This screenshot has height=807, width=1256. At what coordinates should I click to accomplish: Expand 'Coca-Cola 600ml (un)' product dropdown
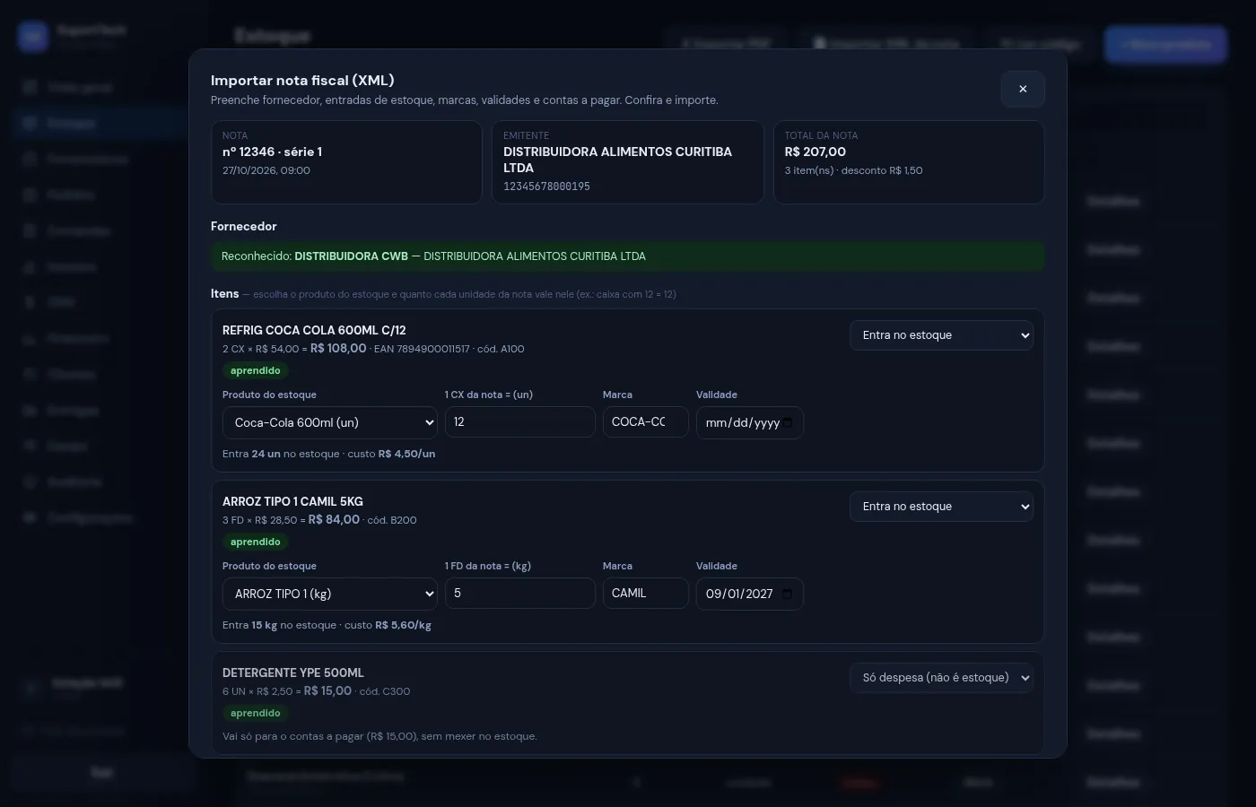point(330,422)
